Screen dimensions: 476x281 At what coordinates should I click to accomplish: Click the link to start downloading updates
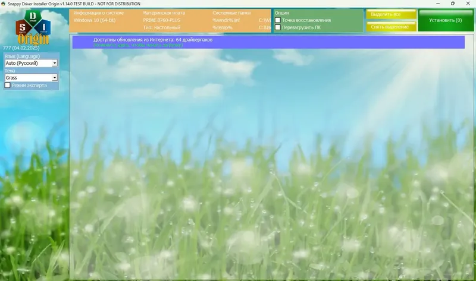point(138,45)
